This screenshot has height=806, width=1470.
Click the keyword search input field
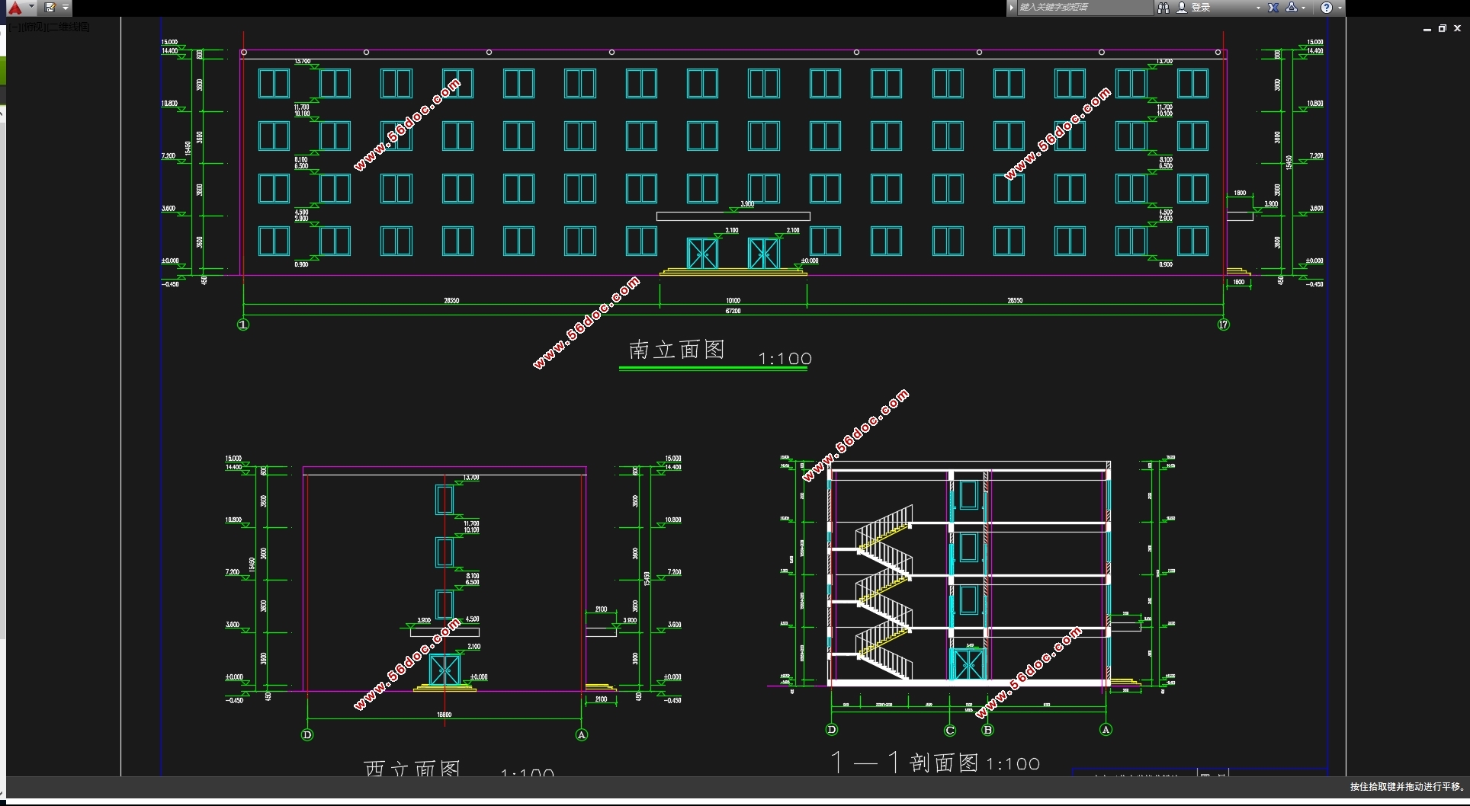pyautogui.click(x=1083, y=8)
